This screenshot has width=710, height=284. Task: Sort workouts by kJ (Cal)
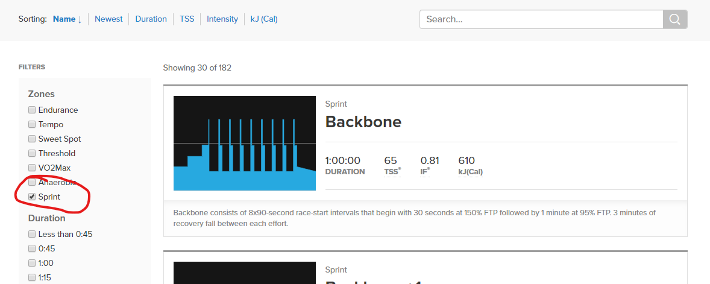pos(264,19)
